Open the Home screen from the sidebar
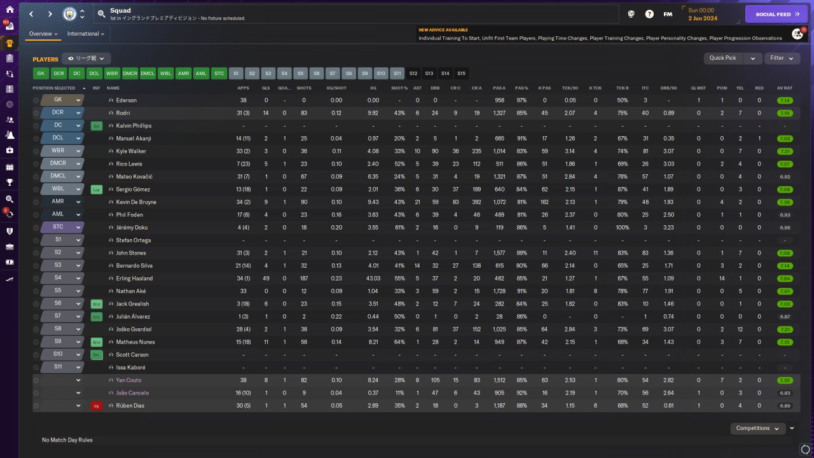Screen dimensions: 814x458 pyautogui.click(x=10, y=10)
